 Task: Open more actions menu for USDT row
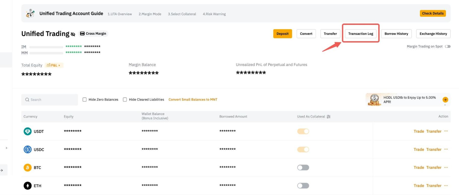[446, 131]
